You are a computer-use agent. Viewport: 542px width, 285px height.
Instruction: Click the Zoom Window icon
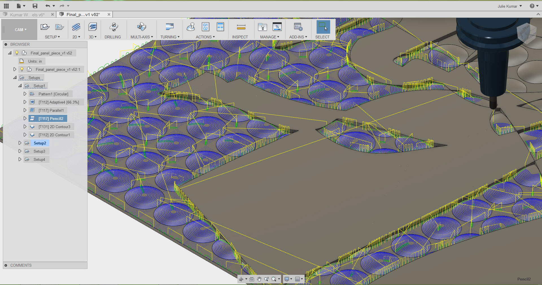(274, 279)
